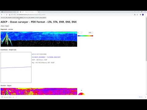Click the browser reload icon

[6, 15]
